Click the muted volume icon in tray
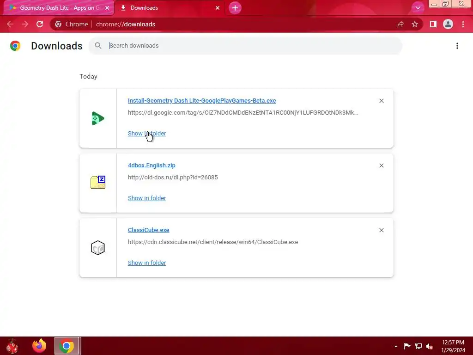 [430, 346]
